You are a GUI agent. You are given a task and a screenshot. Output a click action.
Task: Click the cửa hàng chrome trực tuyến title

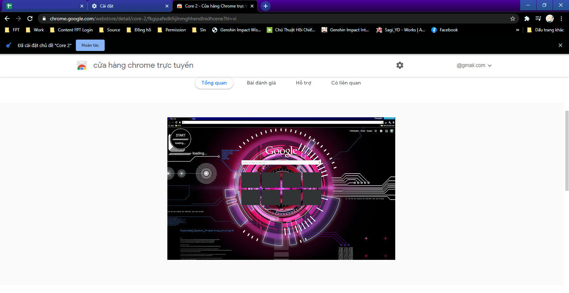tap(143, 65)
